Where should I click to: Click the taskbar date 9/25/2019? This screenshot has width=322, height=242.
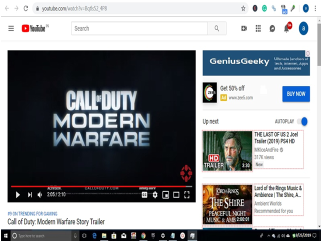tap(303, 235)
